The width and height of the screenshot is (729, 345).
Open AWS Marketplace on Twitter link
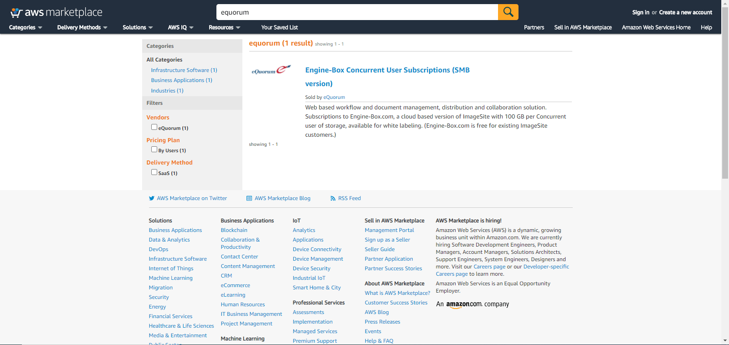tap(188, 198)
